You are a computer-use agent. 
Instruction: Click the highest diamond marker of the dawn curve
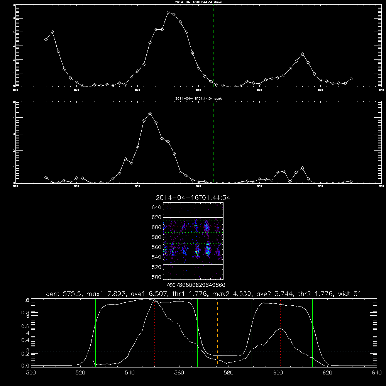pos(168,12)
